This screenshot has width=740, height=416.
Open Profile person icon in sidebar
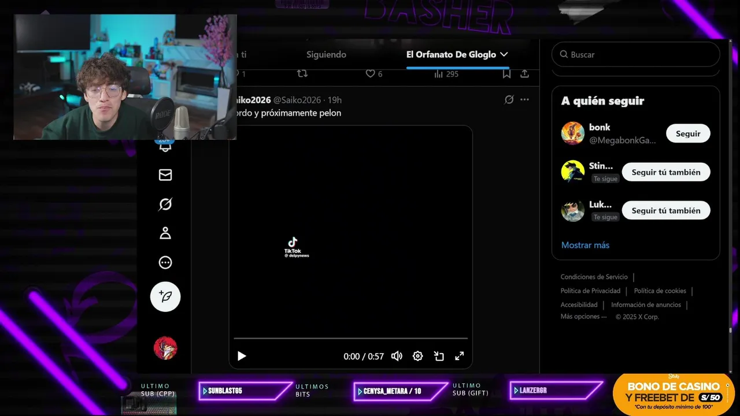tap(165, 233)
